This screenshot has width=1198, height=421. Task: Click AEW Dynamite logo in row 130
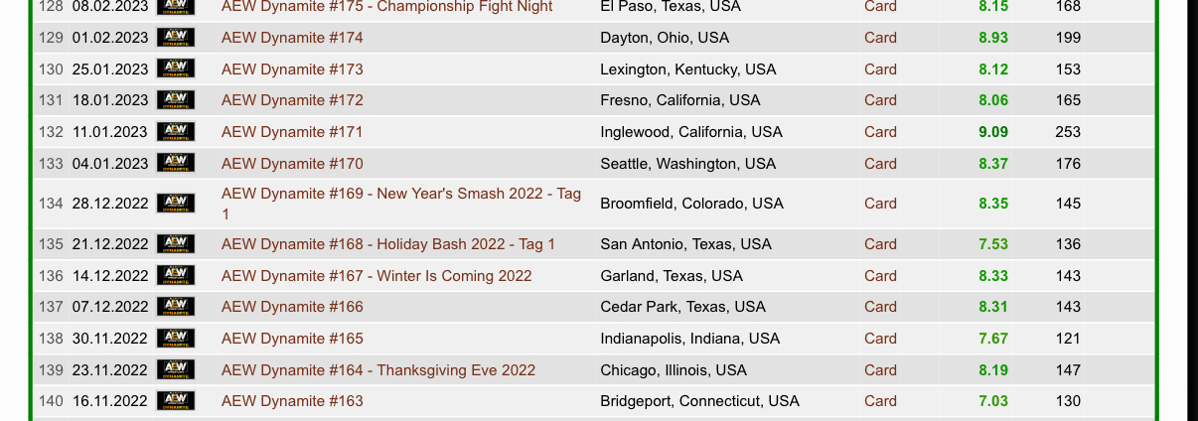point(176,70)
